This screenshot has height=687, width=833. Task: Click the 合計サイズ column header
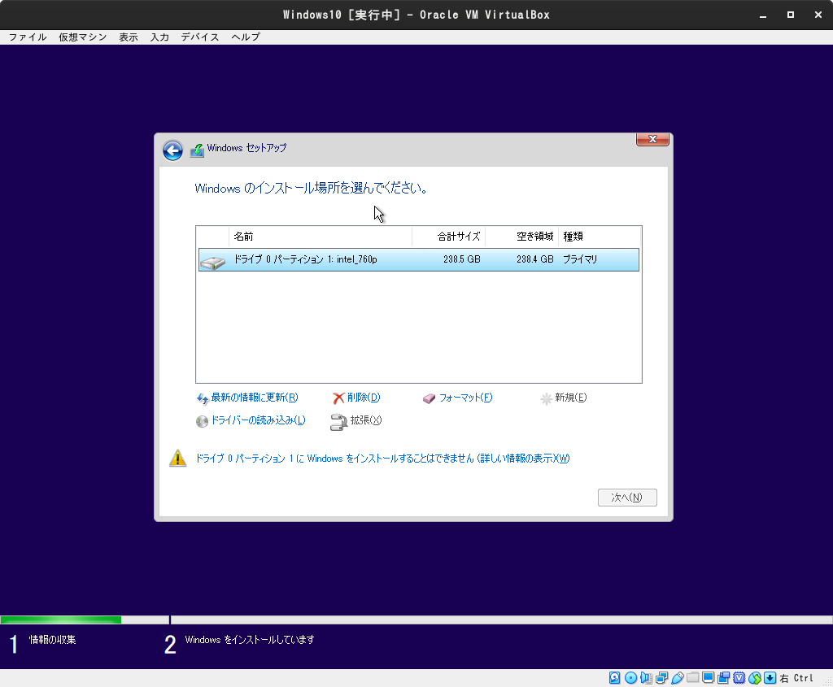tap(449, 237)
